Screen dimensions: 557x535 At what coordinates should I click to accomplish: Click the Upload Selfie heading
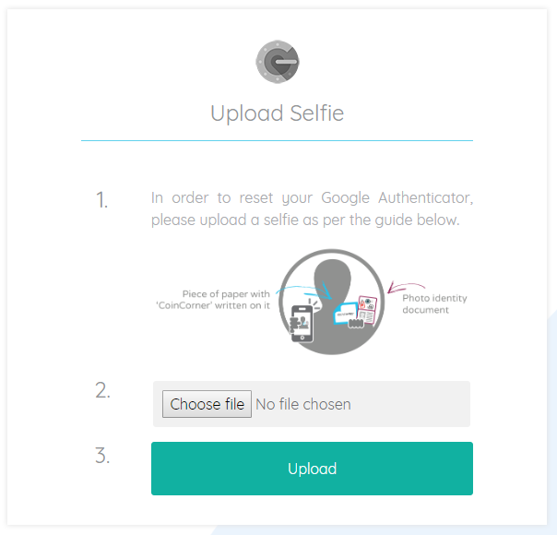coord(277,113)
